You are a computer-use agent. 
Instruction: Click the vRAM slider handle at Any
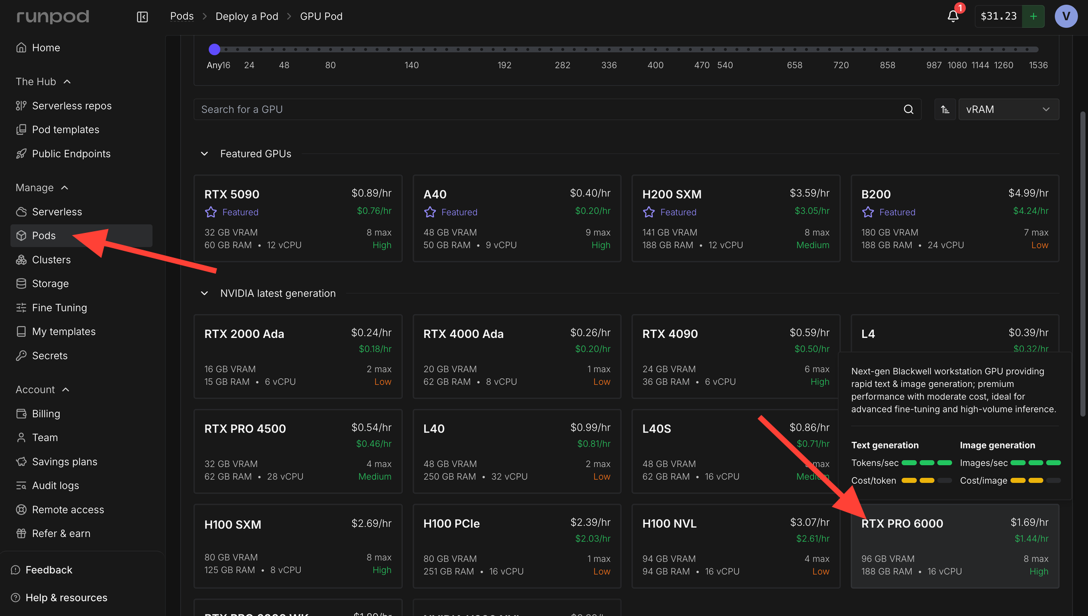click(214, 50)
